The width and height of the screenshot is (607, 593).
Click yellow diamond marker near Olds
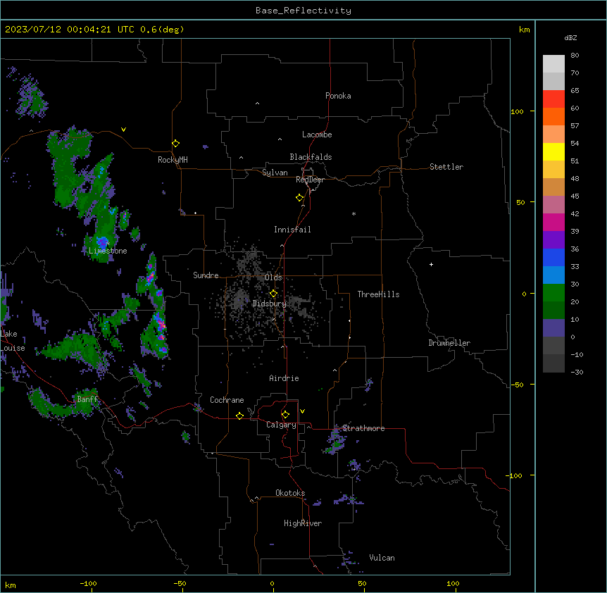[x=273, y=294]
